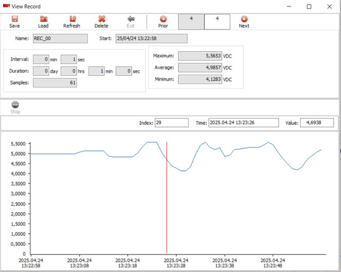Screen dimensions: 341x272
Task: Open a record with Load icon
Action: click(43, 19)
